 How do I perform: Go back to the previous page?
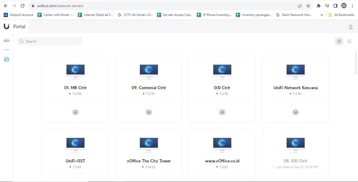point(6,6)
